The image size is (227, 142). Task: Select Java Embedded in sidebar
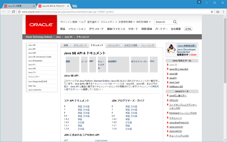coord(42,61)
